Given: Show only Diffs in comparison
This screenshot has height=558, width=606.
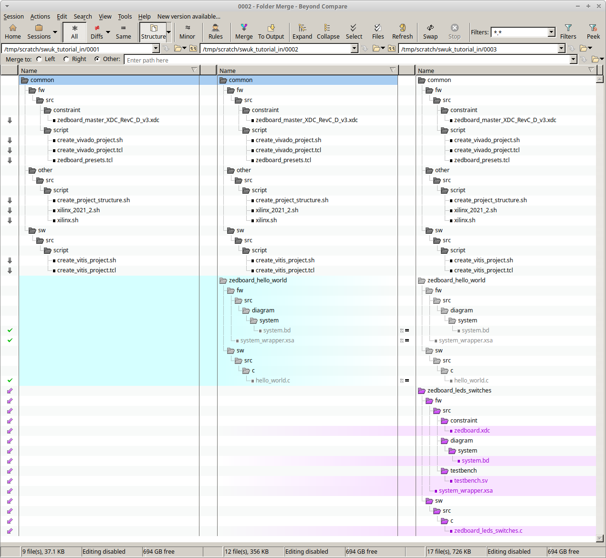Looking at the screenshot, I should pyautogui.click(x=97, y=31).
